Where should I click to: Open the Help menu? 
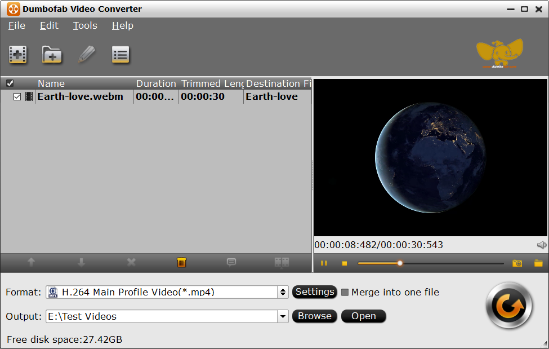coord(123,25)
